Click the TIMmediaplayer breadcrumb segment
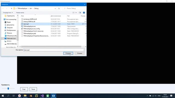Screen dimensions: 175x98 22,8
